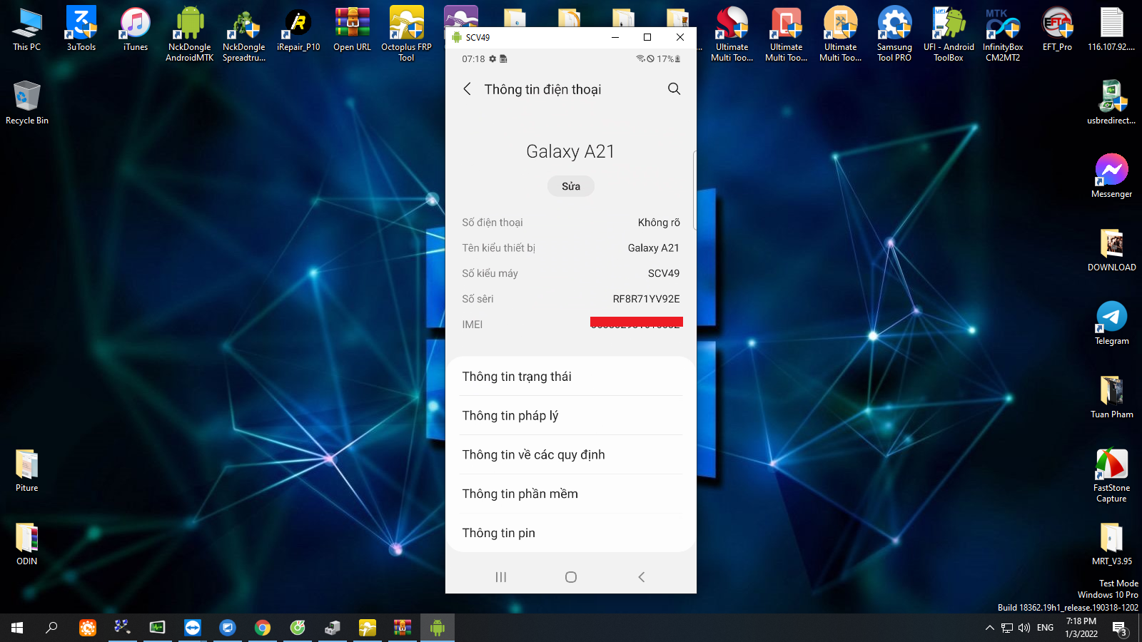
Task: Launch Samsung Tool PRO
Action: point(894,34)
